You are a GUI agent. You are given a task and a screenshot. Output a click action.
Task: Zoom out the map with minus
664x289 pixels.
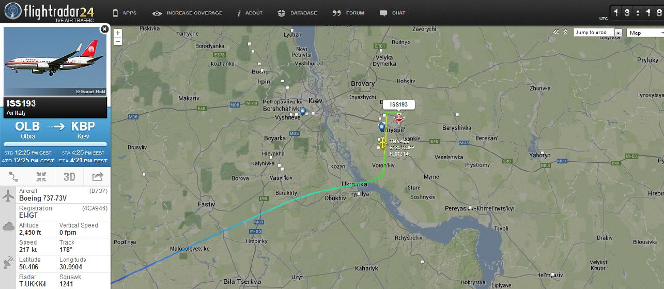pyautogui.click(x=118, y=41)
